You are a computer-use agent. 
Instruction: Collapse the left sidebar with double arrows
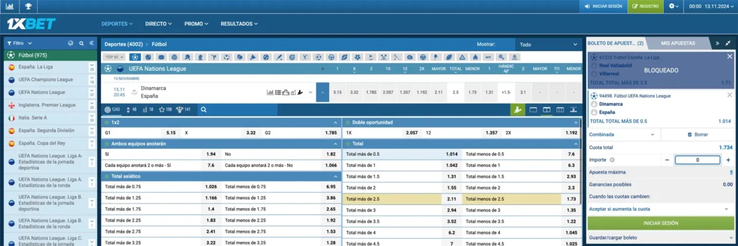91,43
